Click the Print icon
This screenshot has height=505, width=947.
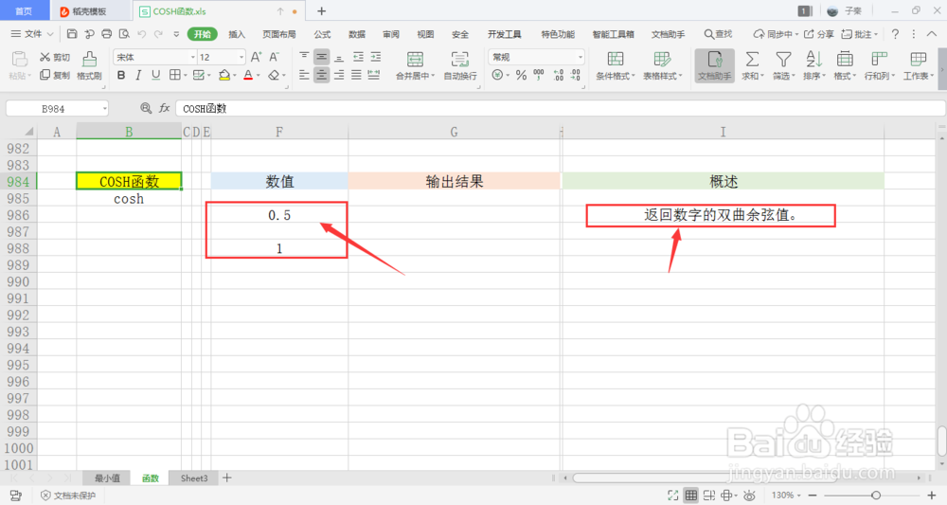pyautogui.click(x=107, y=34)
